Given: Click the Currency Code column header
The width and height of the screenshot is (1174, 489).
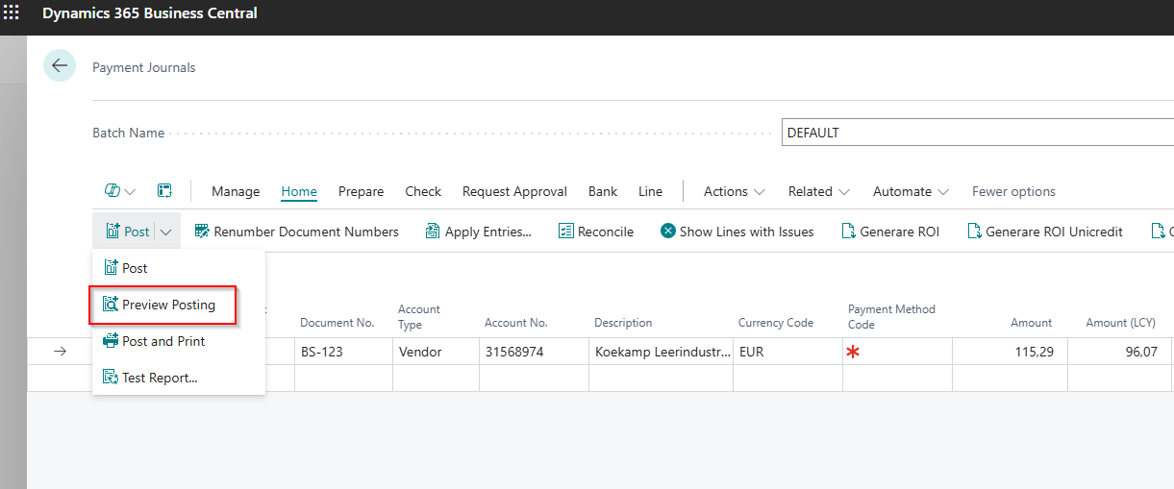Looking at the screenshot, I should pyautogui.click(x=776, y=323).
